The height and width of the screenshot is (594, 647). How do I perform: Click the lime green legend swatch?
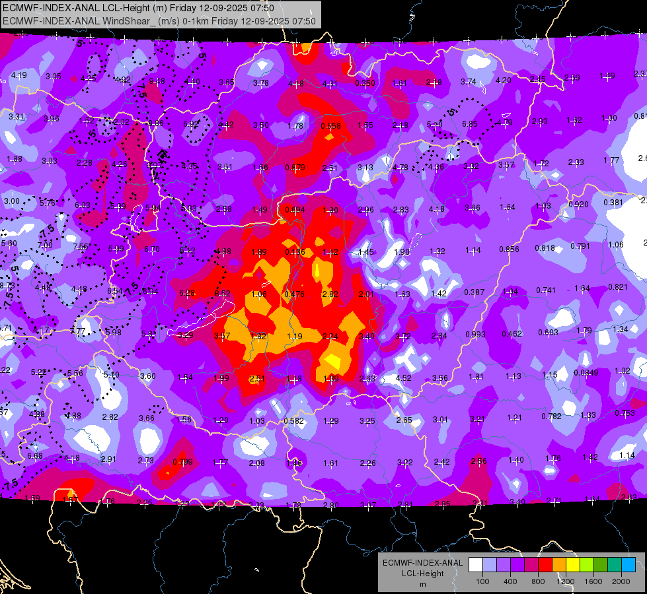tap(587, 564)
